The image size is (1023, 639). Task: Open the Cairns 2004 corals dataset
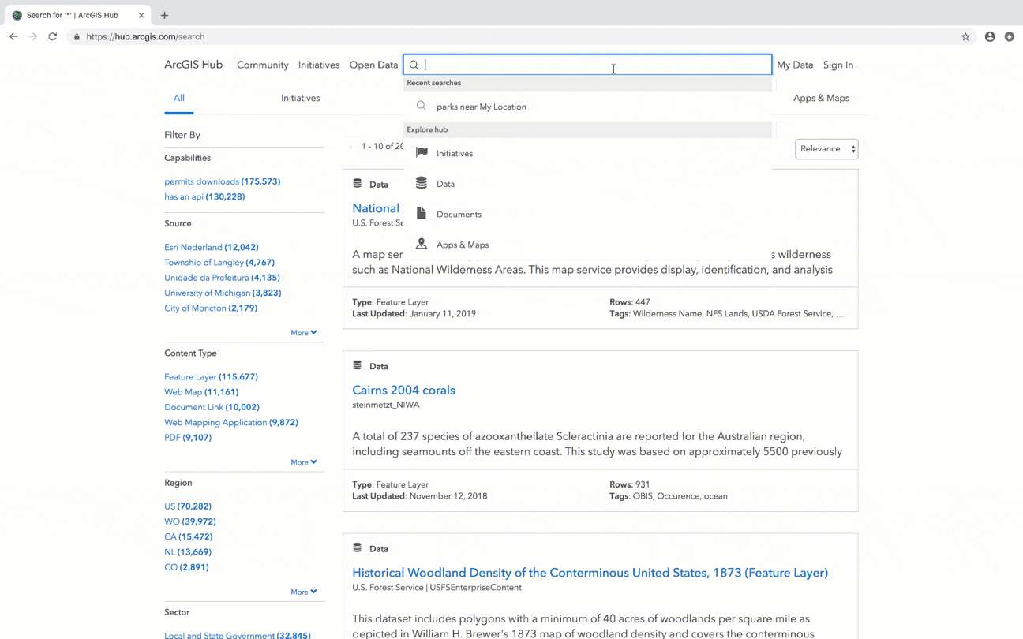pos(403,390)
